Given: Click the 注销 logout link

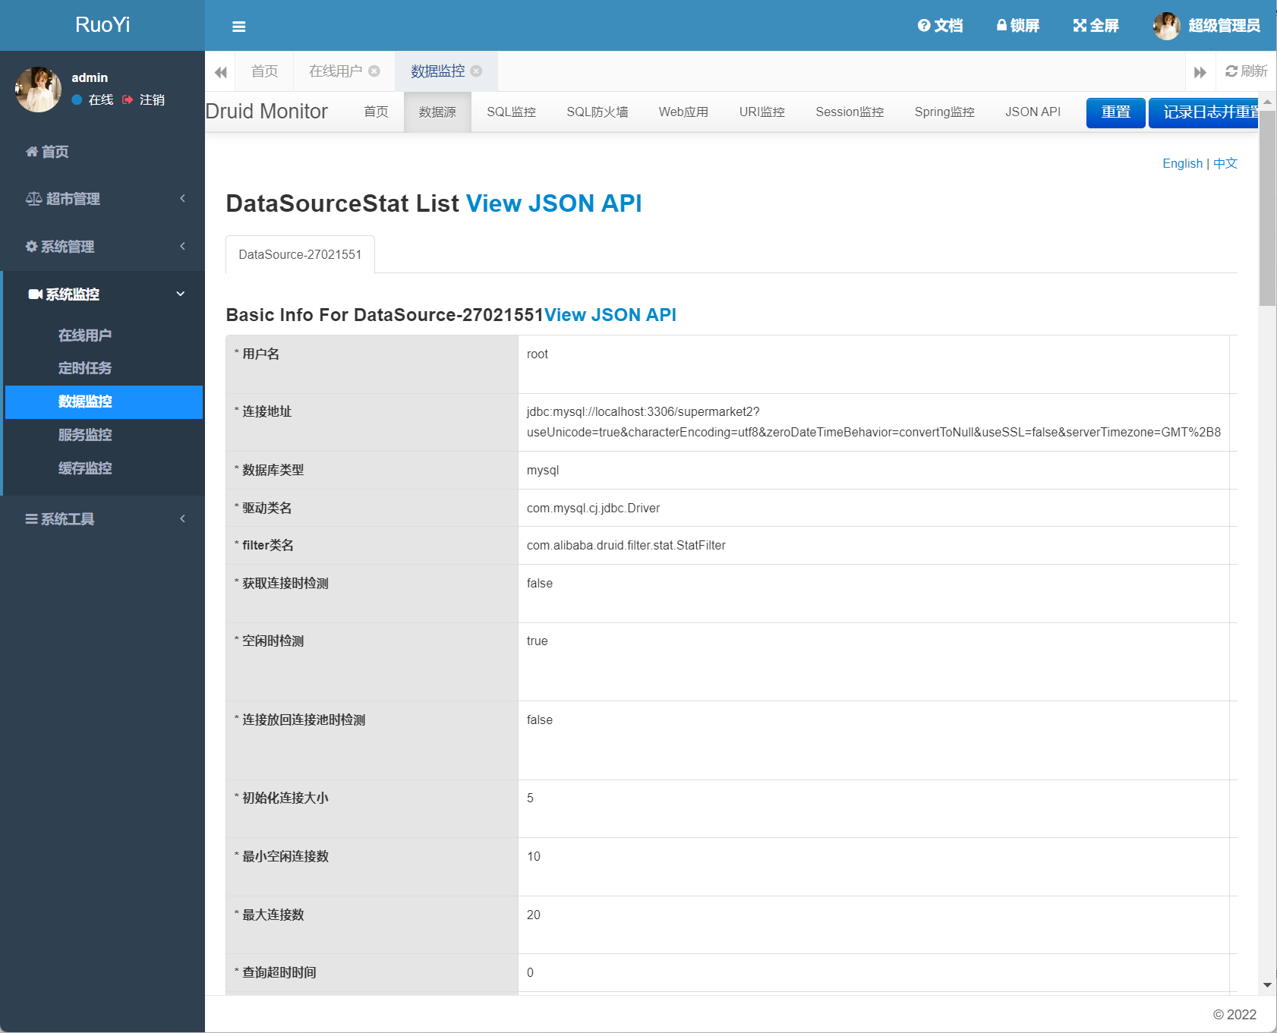Looking at the screenshot, I should [143, 100].
